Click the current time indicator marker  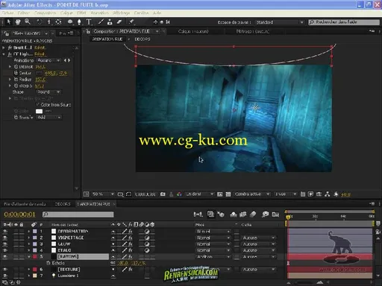tap(288, 217)
